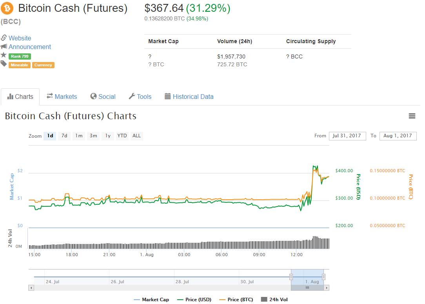This screenshot has height=304, width=425.
Task: Click the 0.15000000 BTC axis label
Action: (x=388, y=171)
